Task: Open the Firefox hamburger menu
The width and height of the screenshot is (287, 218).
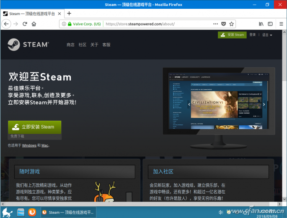Action: [281, 24]
